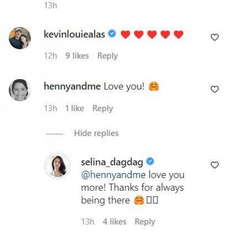Viewport: 225px width, 235px height.
Task: Open kevinlouiealas's profile picture
Action: tap(20, 38)
